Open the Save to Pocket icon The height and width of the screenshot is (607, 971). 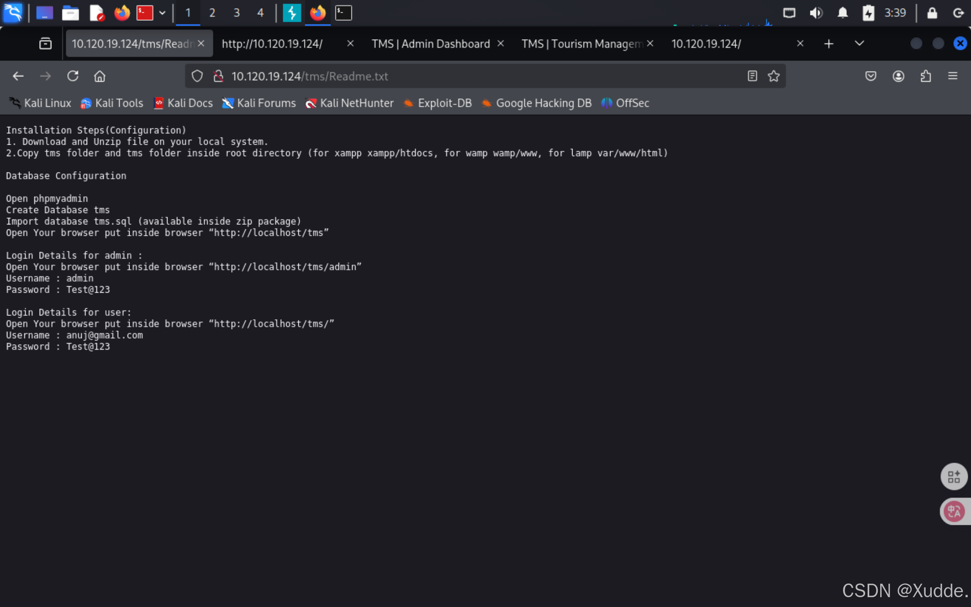pyautogui.click(x=870, y=76)
